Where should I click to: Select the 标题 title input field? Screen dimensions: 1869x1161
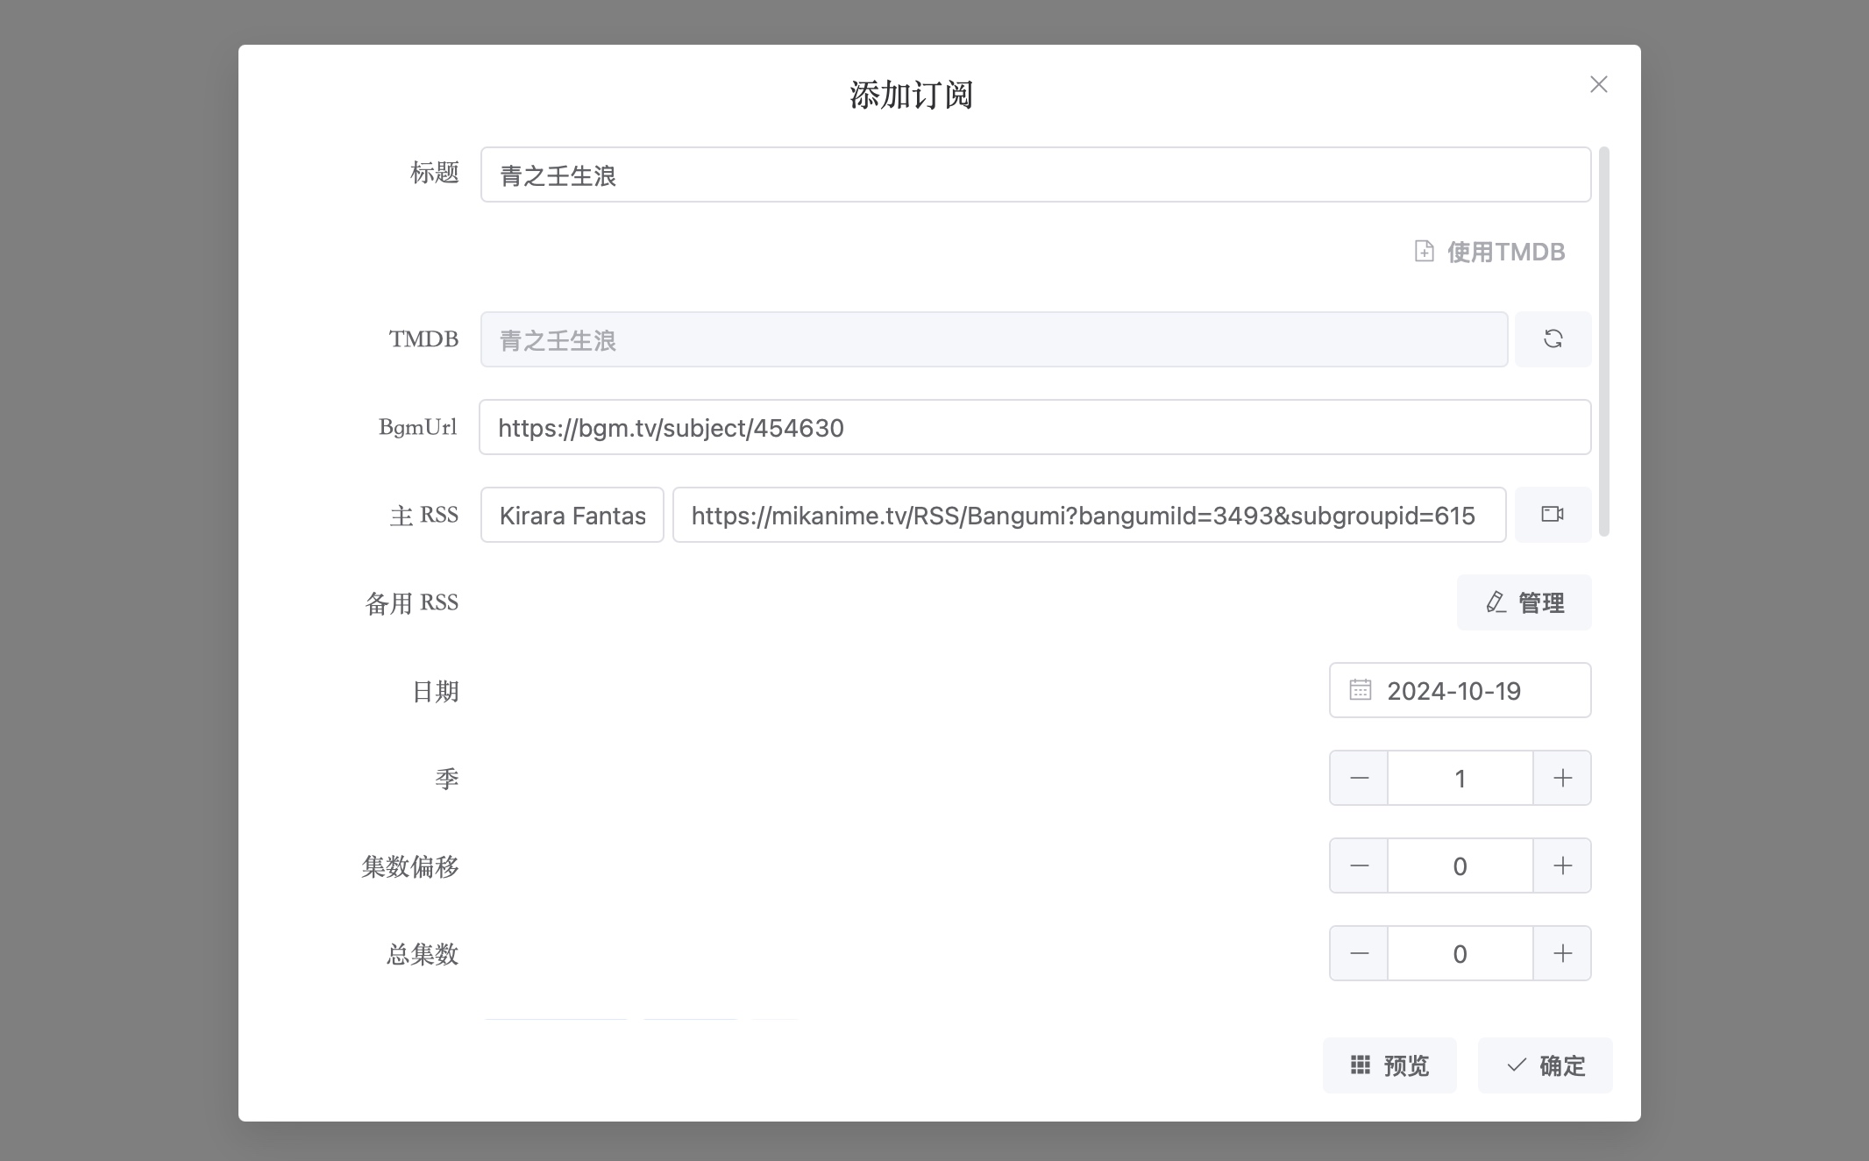(x=1034, y=175)
